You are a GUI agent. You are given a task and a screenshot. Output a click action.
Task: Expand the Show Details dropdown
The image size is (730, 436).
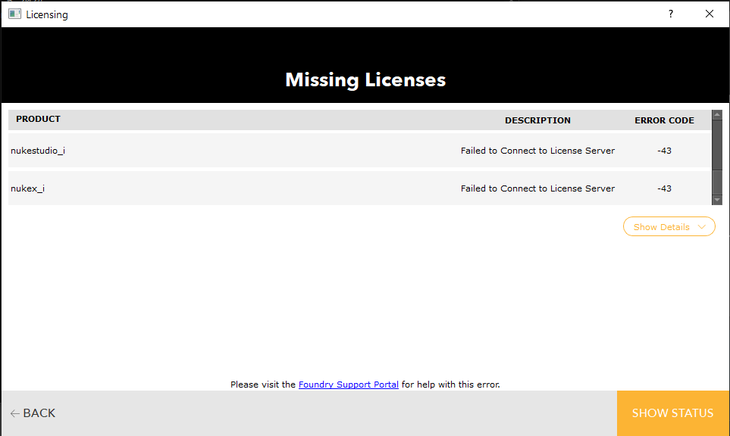pos(669,226)
